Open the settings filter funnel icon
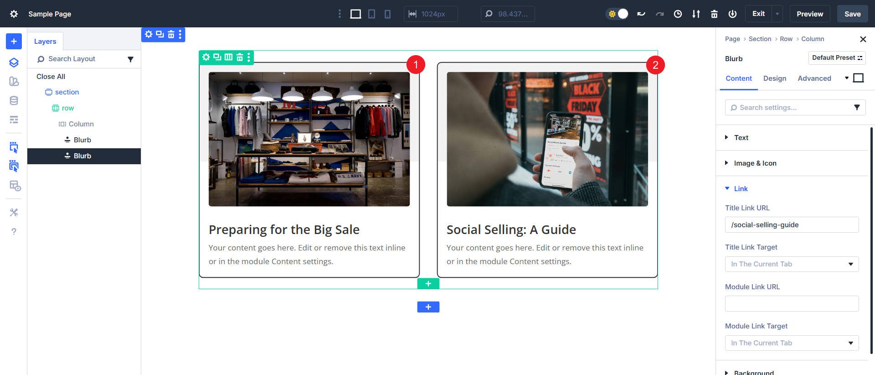 (x=857, y=108)
